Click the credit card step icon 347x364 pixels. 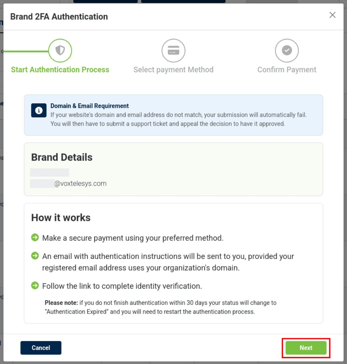pyautogui.click(x=173, y=51)
